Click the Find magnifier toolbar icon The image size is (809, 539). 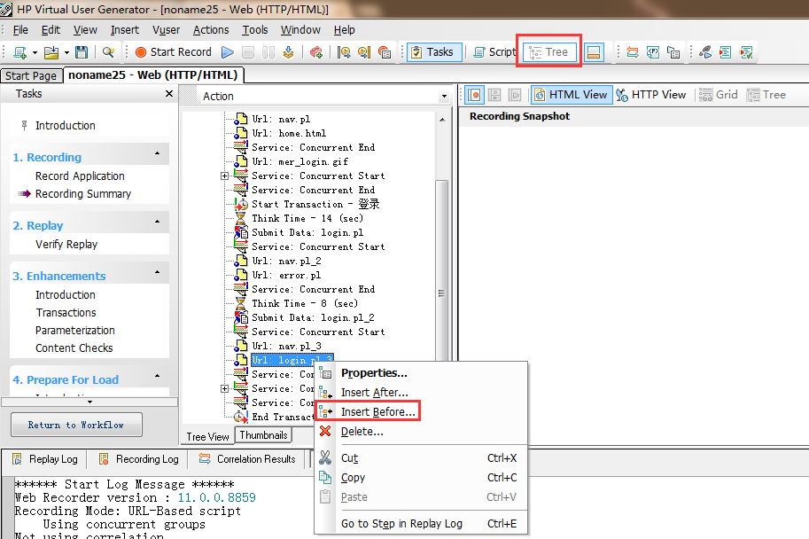click(108, 52)
